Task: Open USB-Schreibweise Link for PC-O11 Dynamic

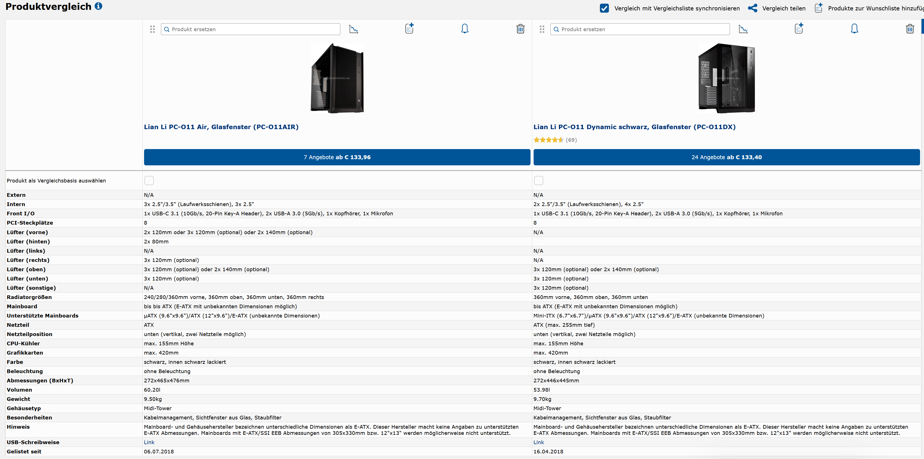Action: pos(538,442)
